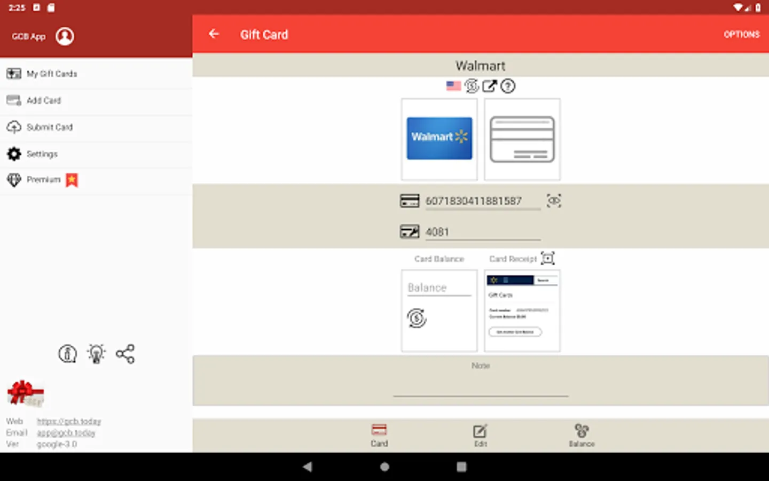769x481 pixels.
Task: Click the PIN icon beside 4081
Action: [410, 232]
